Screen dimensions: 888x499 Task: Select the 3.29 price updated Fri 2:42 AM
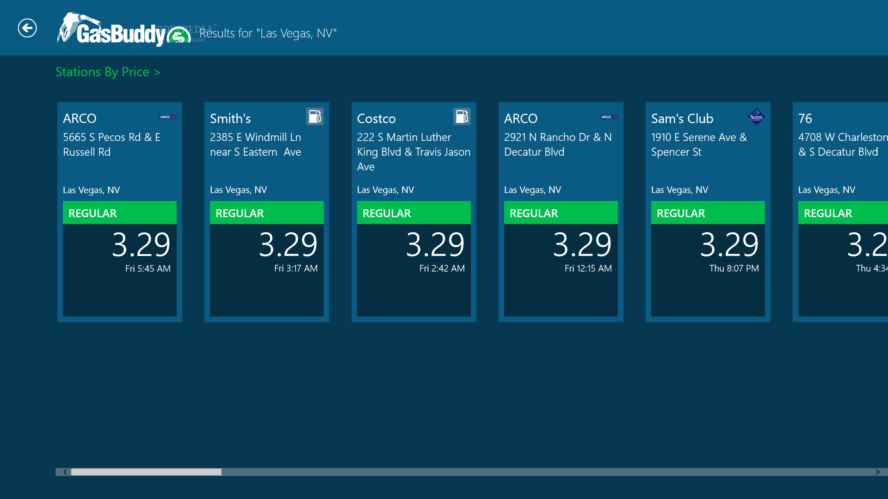click(435, 244)
